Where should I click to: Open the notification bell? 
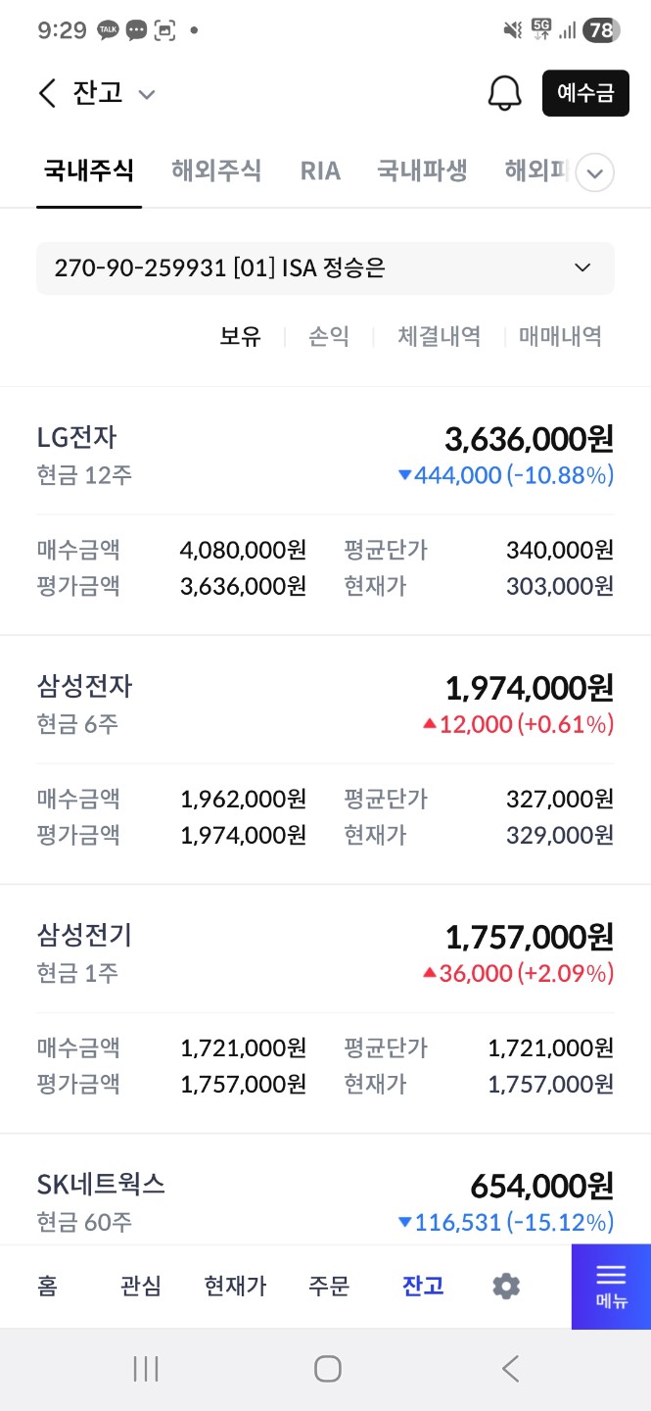pos(505,93)
